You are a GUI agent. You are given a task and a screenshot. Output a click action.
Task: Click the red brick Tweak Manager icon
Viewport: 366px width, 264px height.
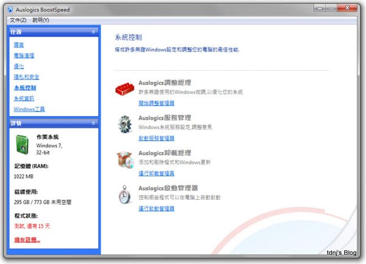click(125, 89)
